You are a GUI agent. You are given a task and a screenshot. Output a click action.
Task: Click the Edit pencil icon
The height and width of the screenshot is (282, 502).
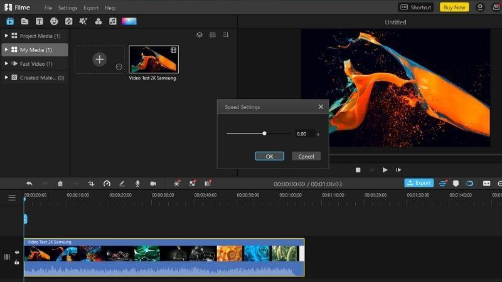[122, 184]
